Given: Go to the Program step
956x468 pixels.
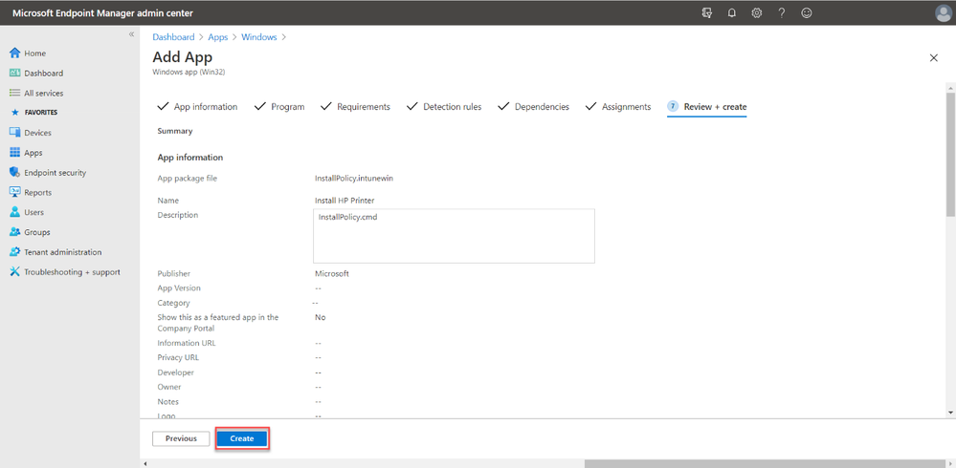Looking at the screenshot, I should tap(279, 107).
